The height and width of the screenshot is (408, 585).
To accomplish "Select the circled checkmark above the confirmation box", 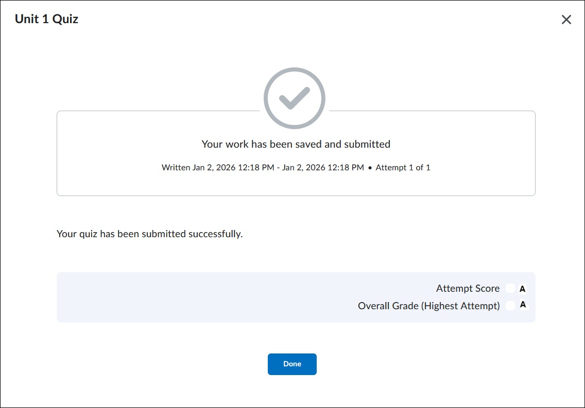I will (x=295, y=98).
